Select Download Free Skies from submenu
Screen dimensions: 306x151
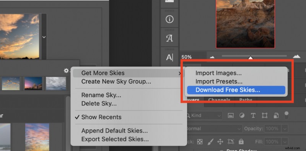[236, 90]
